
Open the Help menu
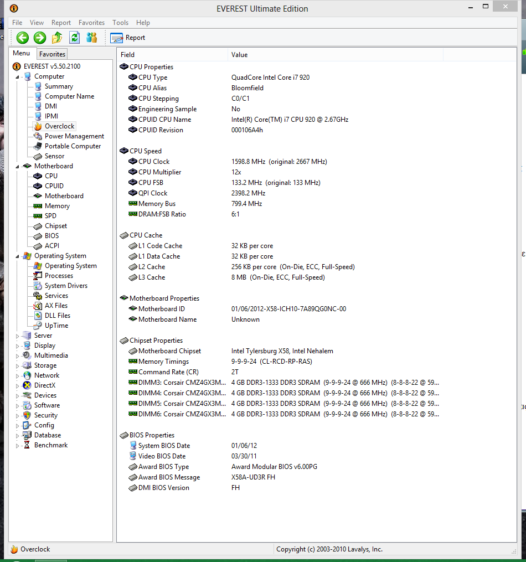click(143, 23)
